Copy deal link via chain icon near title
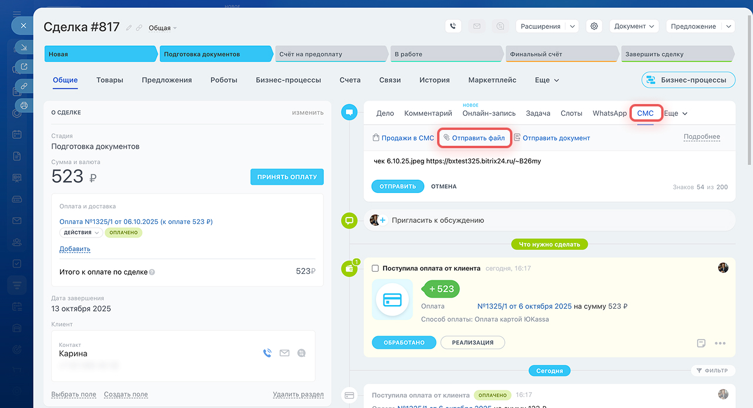The width and height of the screenshot is (753, 408). tap(139, 28)
